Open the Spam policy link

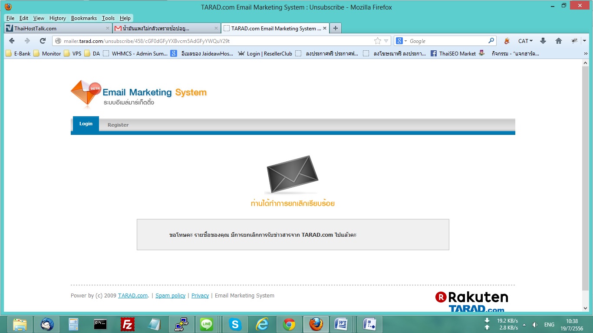point(170,296)
